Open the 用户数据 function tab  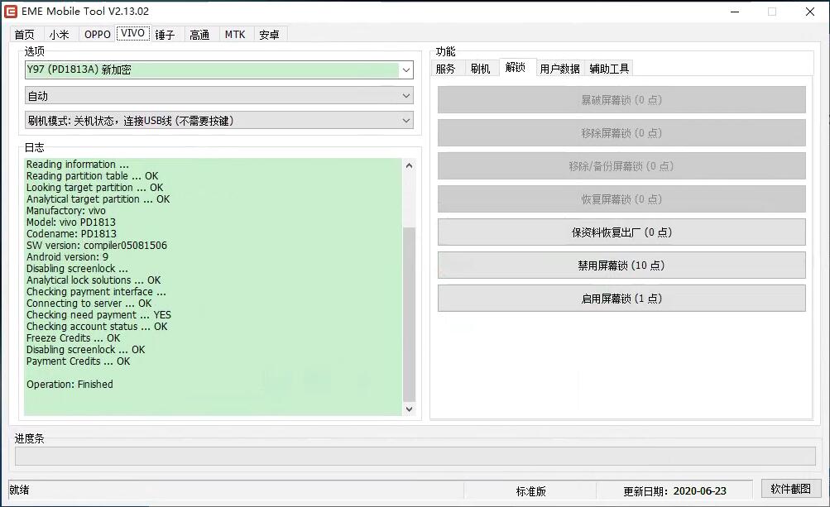click(560, 69)
